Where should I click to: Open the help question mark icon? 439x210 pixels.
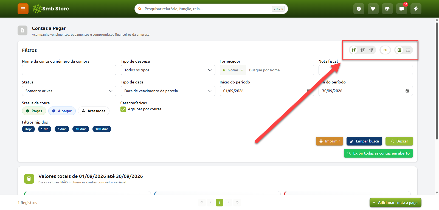[359, 9]
